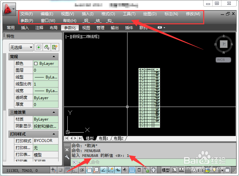Screen dimensions: 239x176
Task: Click the [俯视] view control label
Action: point(76,37)
